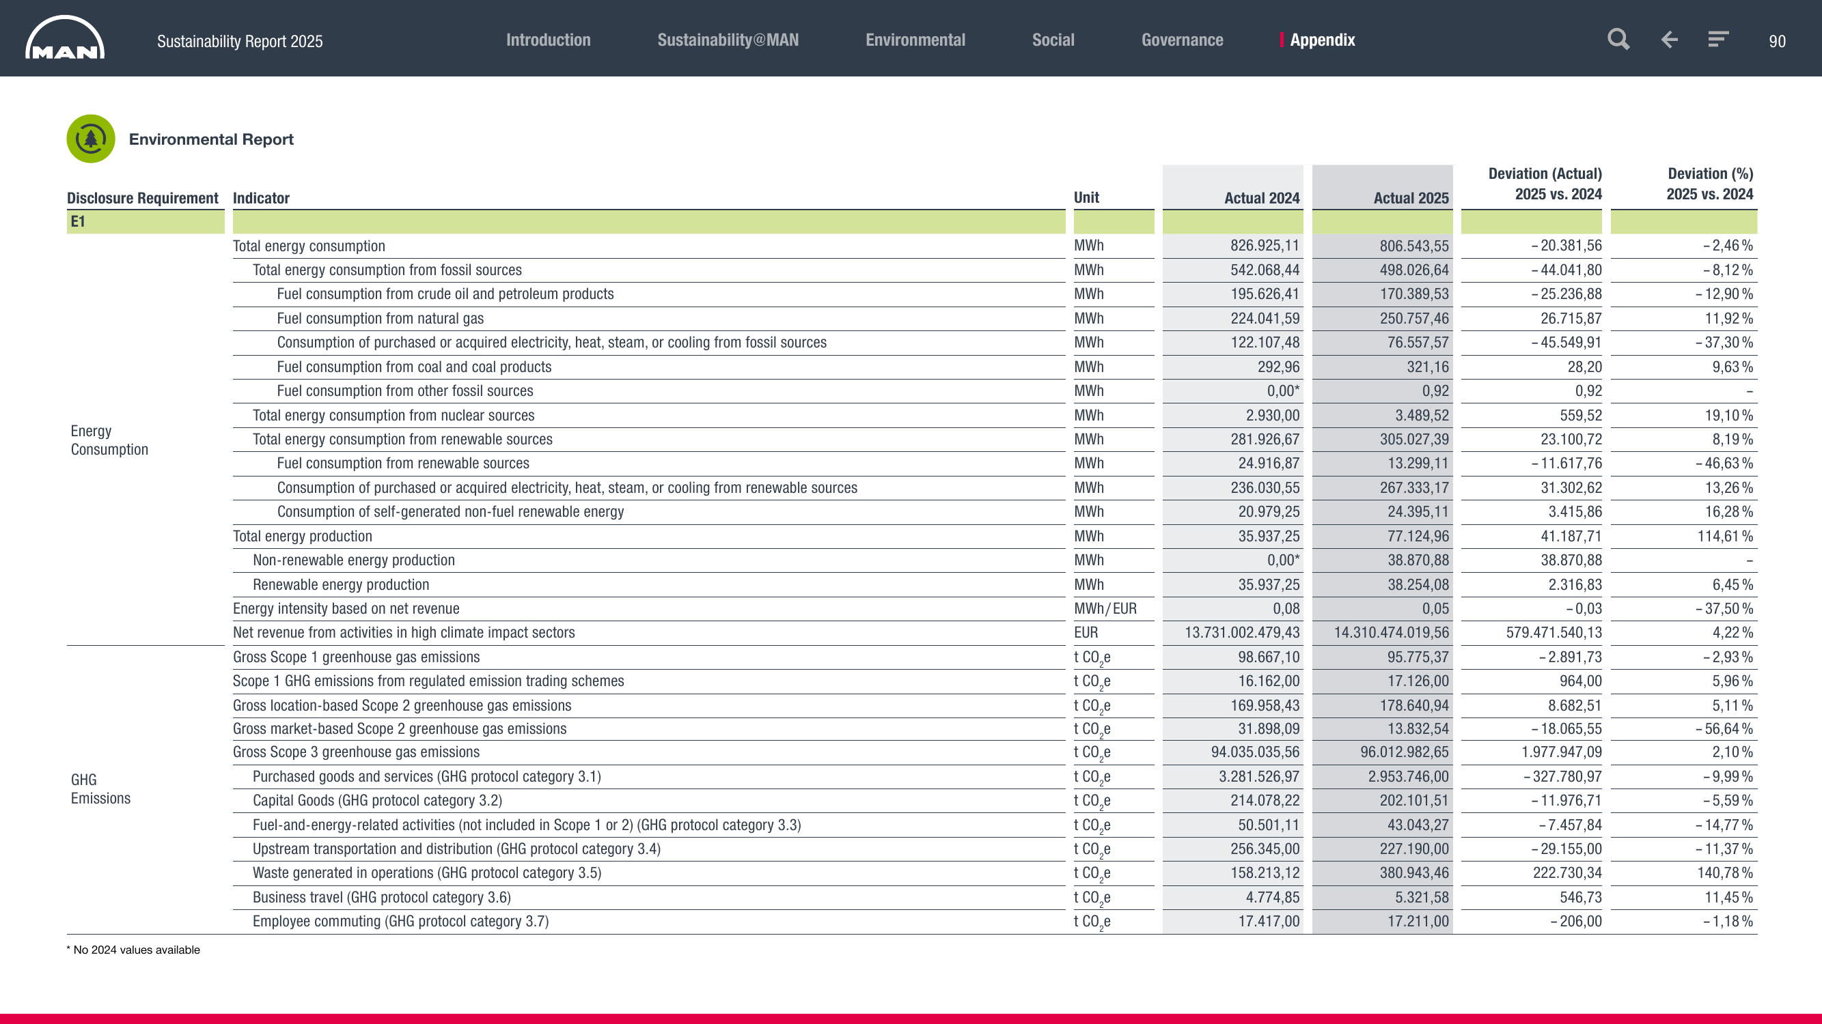This screenshot has height=1024, width=1822.
Task: Select Gross Scope 3 greenhouse gas emissions
Action: [357, 752]
